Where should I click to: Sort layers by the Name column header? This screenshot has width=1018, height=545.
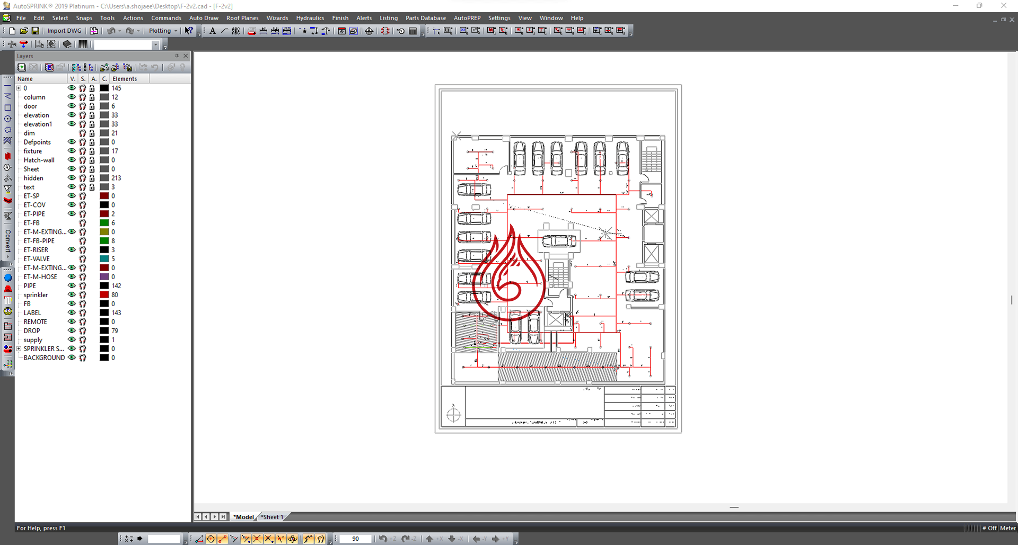tap(41, 78)
